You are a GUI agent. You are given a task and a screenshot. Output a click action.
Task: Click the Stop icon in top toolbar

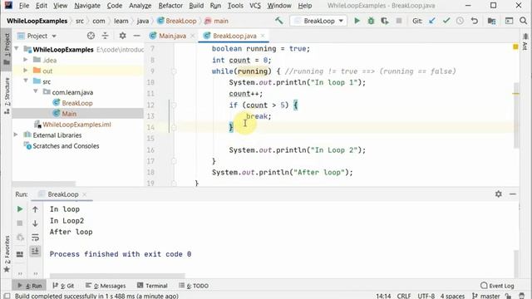point(399,21)
